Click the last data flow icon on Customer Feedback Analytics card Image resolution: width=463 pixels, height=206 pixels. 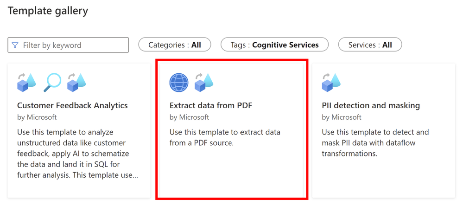click(77, 83)
